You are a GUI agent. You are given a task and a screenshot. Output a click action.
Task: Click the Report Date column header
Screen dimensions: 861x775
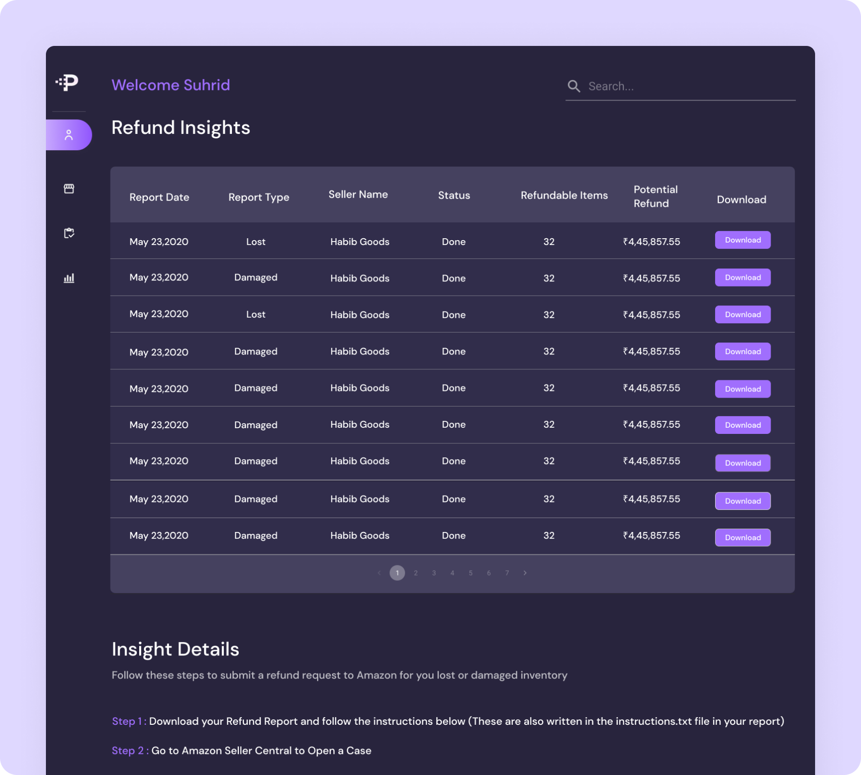point(159,197)
